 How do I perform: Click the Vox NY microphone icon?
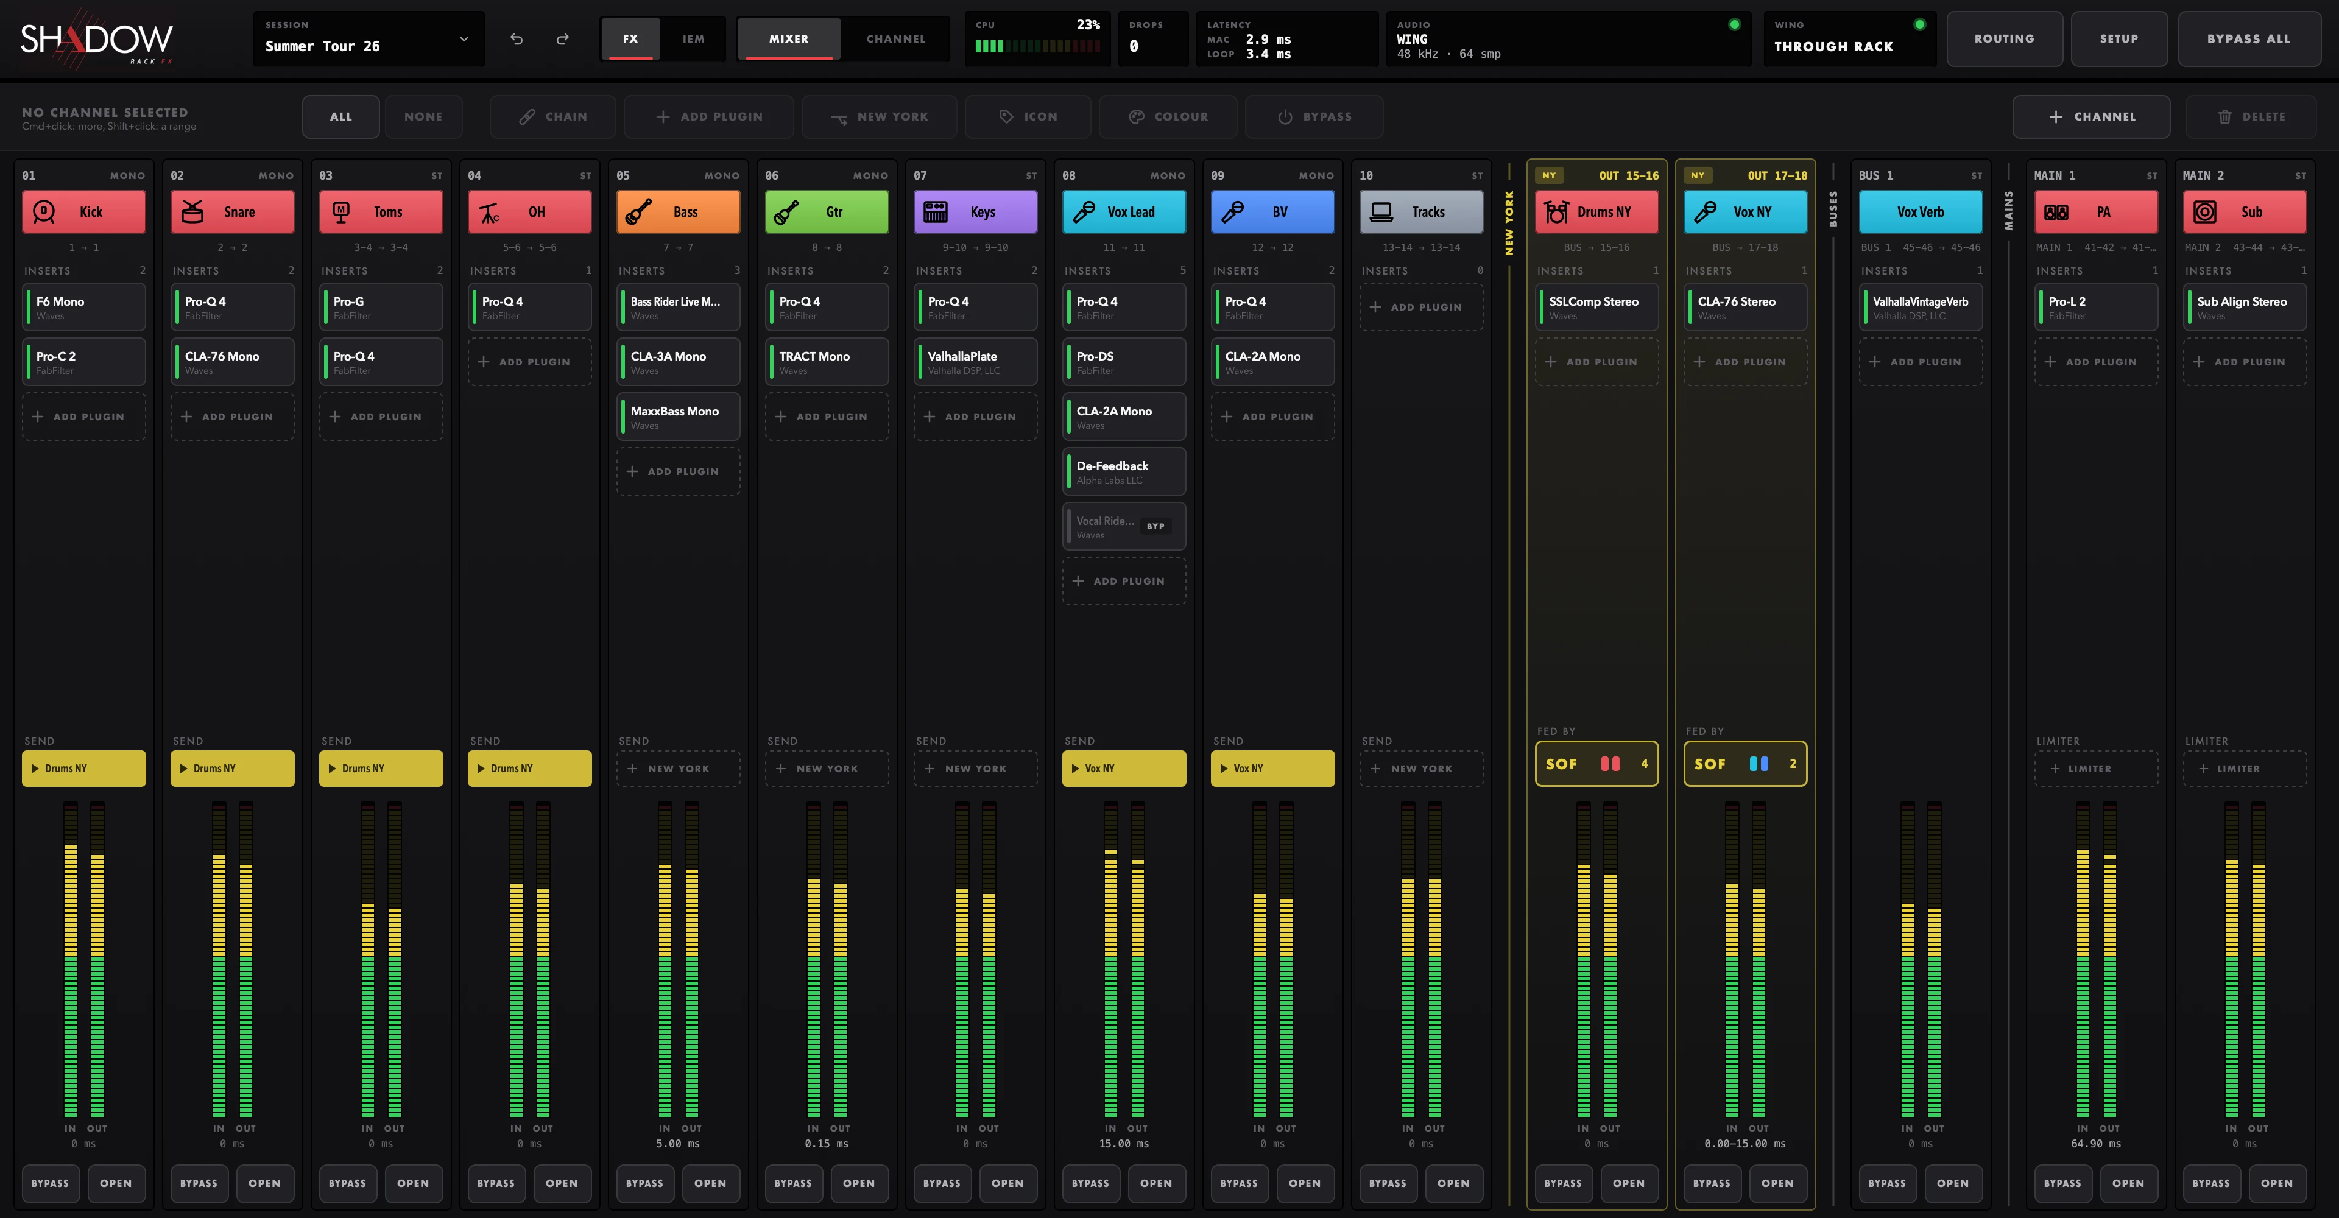1706,213
